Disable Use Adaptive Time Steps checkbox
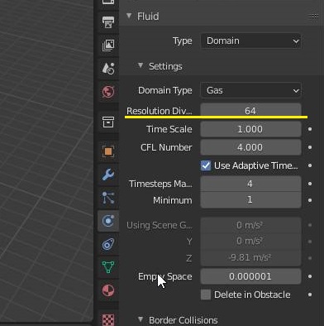This screenshot has height=326, width=324. pyautogui.click(x=206, y=165)
